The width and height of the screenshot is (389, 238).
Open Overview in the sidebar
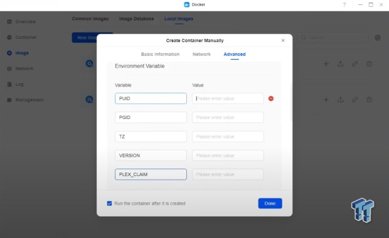point(26,21)
